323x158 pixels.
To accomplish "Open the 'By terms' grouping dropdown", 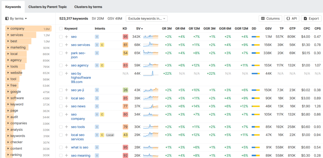I will click(x=16, y=19).
